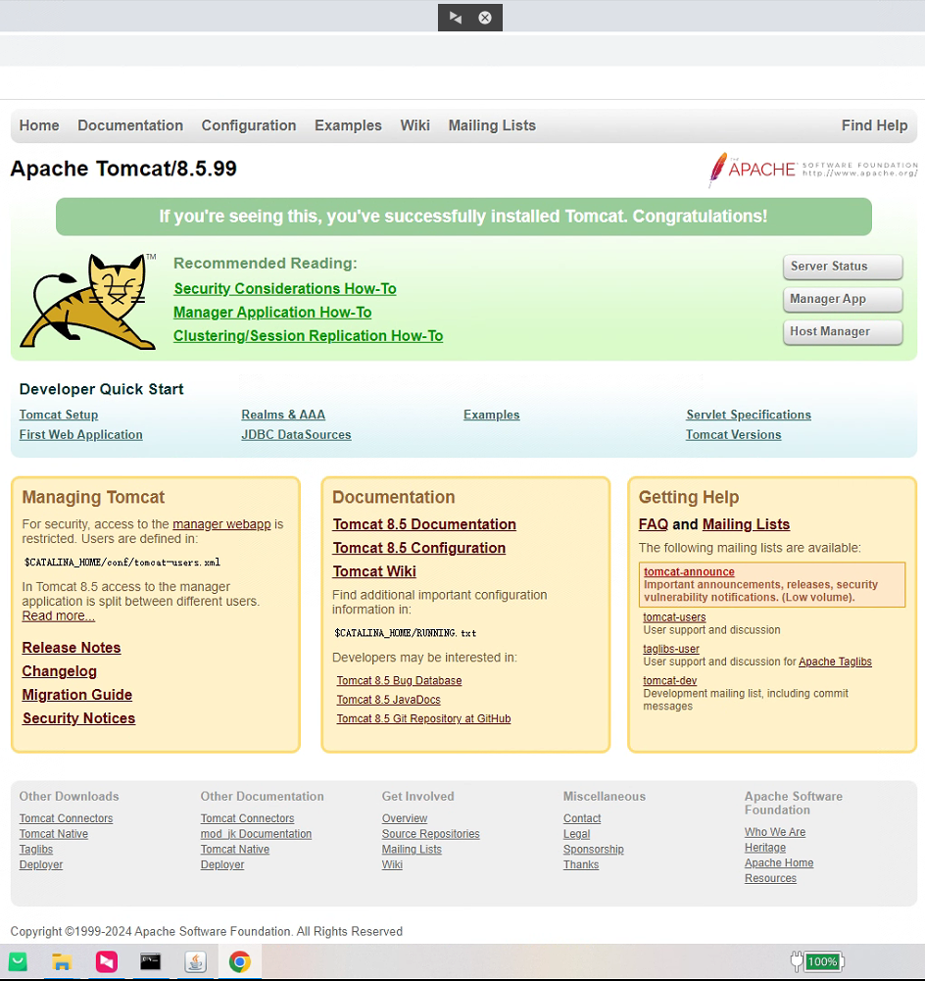Open Sponsorship under Miscellaneous
The image size is (925, 981).
tap(594, 850)
